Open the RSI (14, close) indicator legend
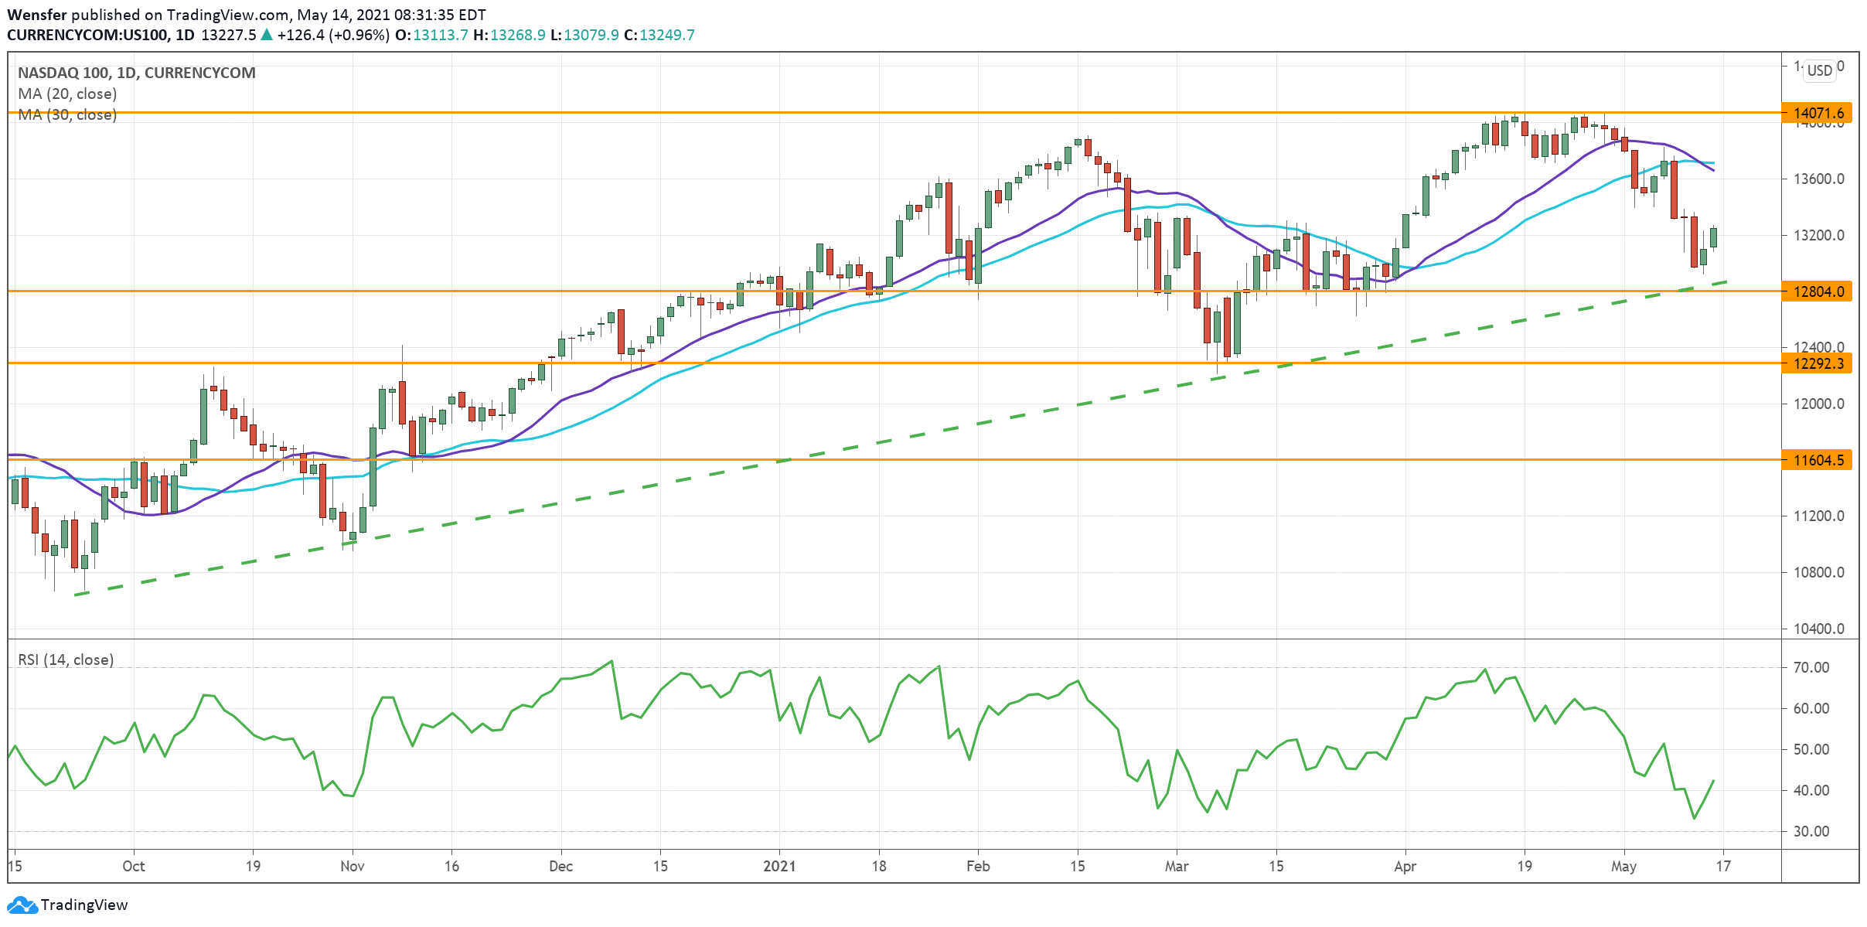The height and width of the screenshot is (927, 1867). click(x=66, y=659)
